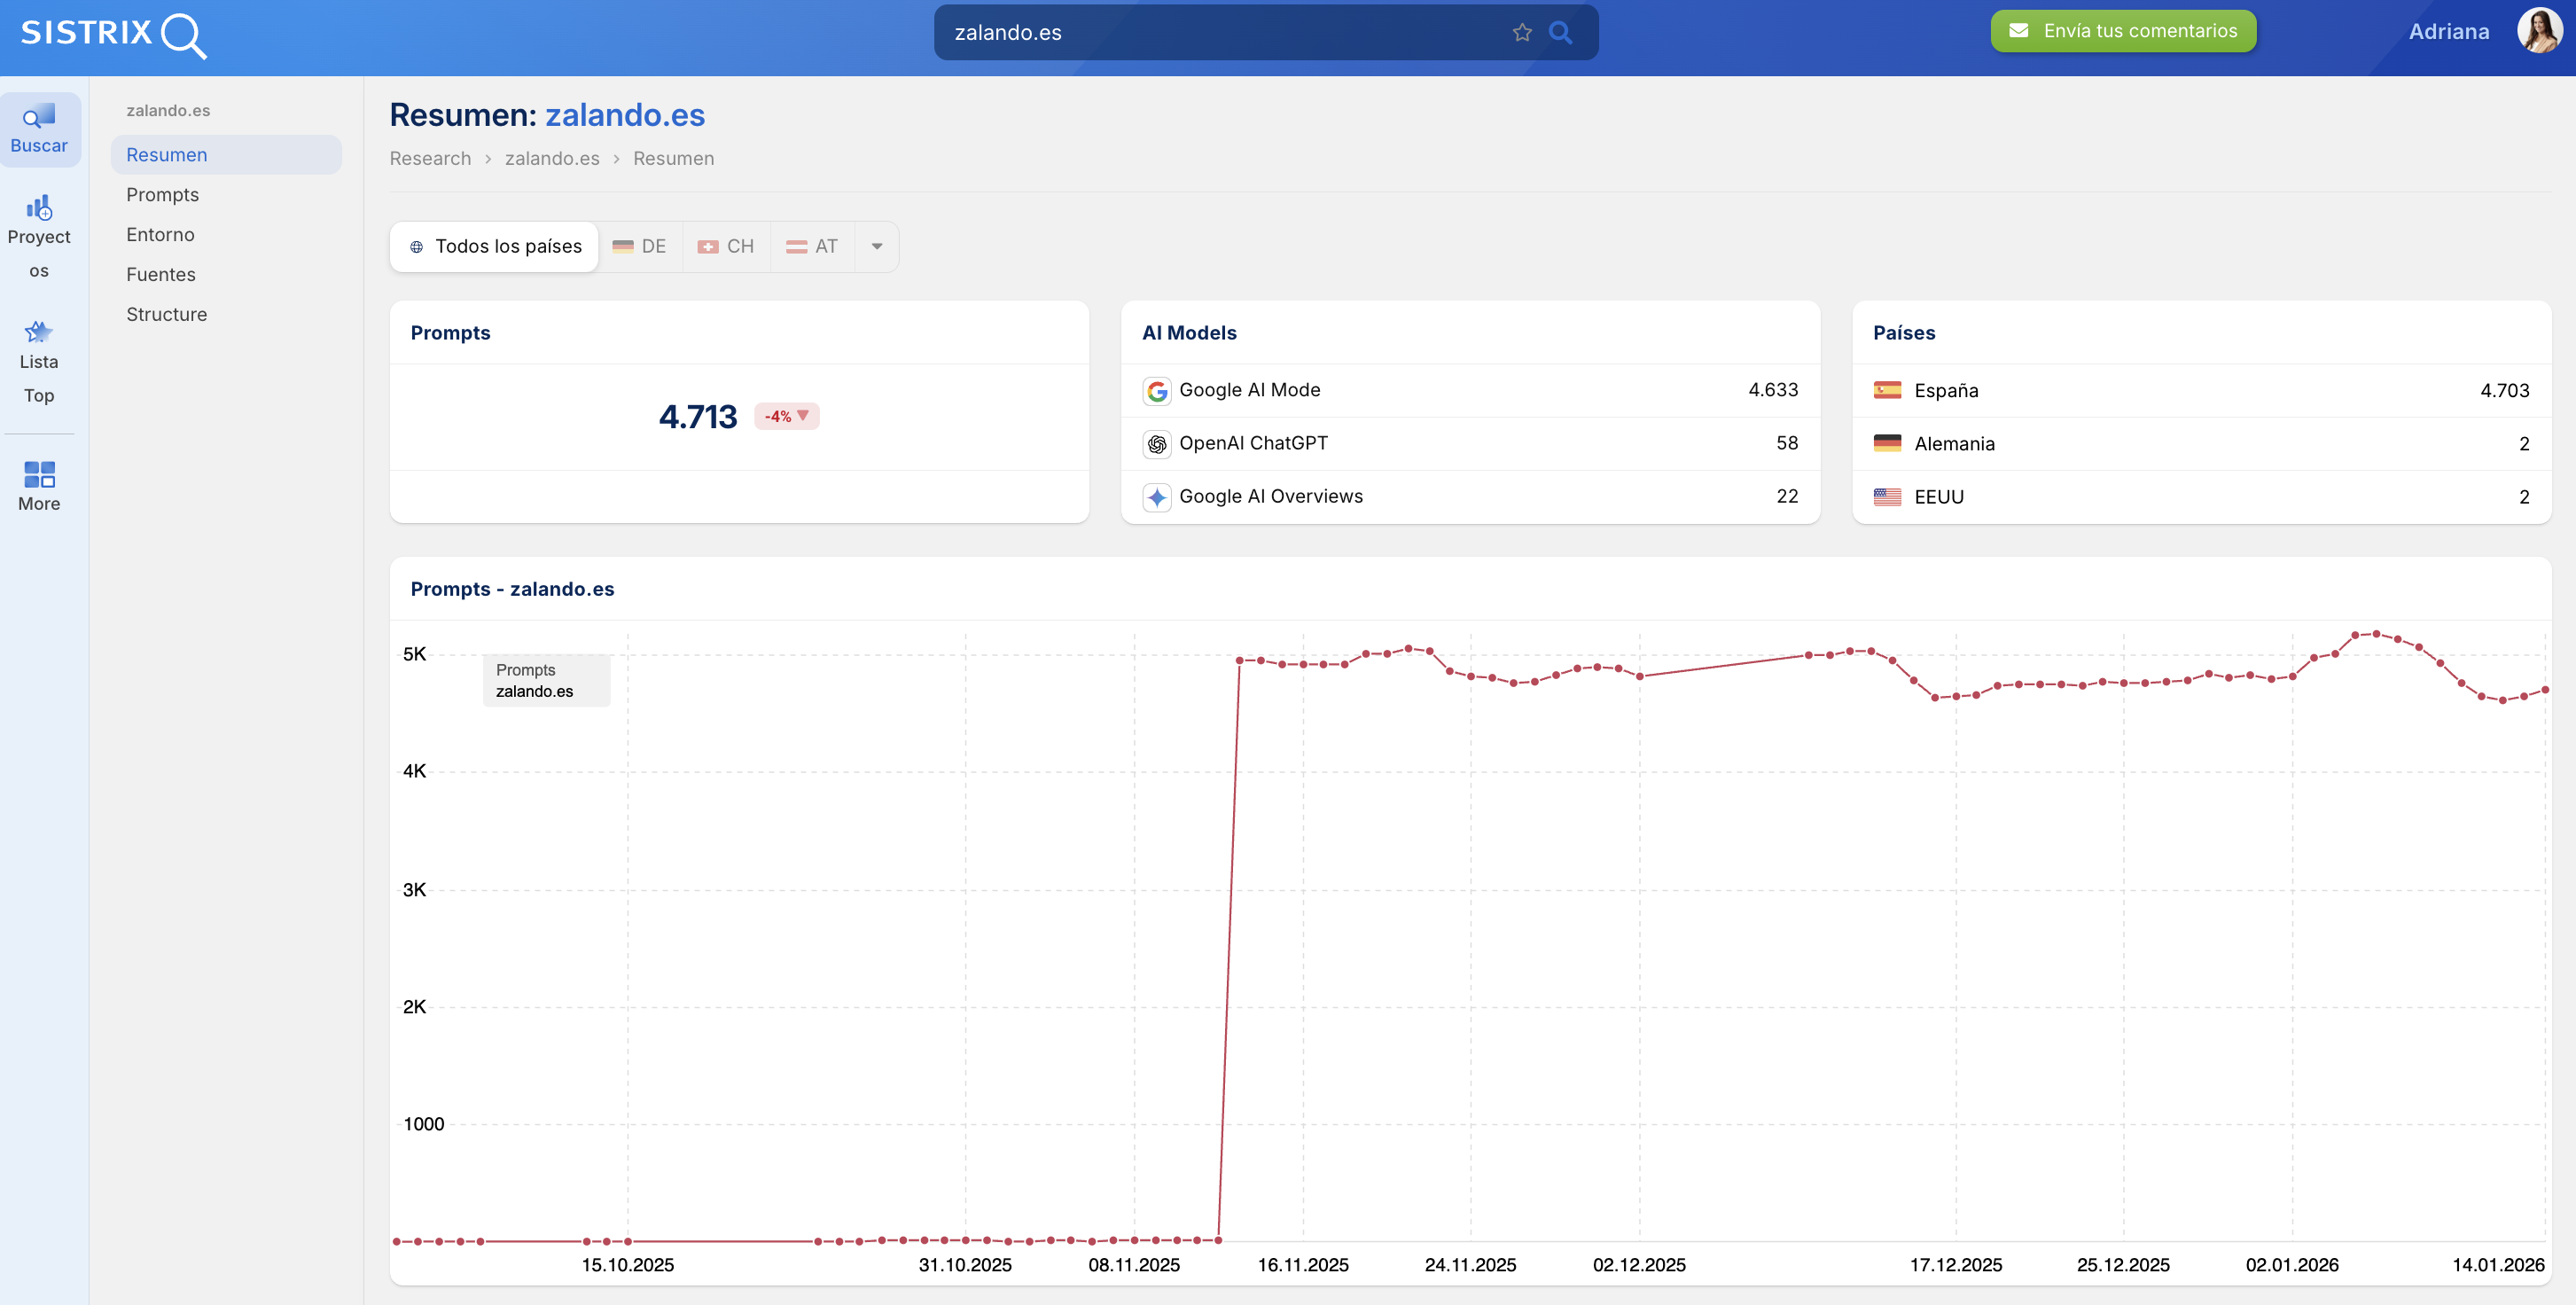Open the Lista Top star icon
The height and width of the screenshot is (1305, 2576).
39,360
